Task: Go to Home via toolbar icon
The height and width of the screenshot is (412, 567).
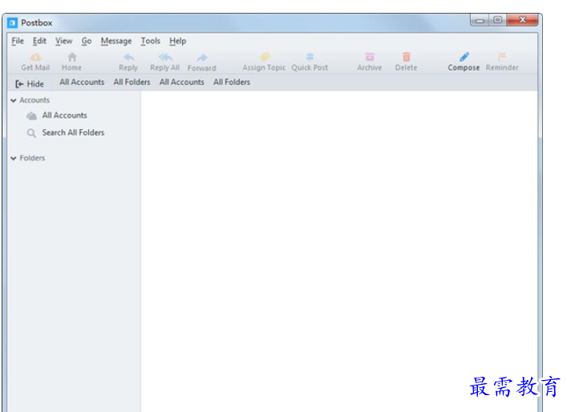Action: (x=72, y=57)
